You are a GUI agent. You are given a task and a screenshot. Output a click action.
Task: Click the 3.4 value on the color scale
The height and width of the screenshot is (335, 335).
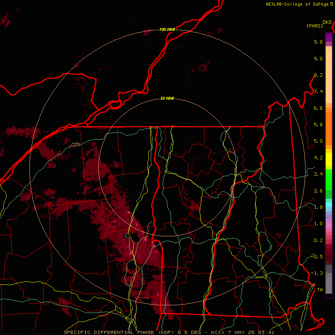tap(318, 174)
